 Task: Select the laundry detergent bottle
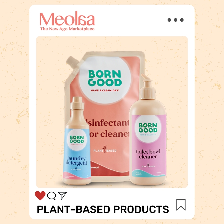[x=77, y=141]
